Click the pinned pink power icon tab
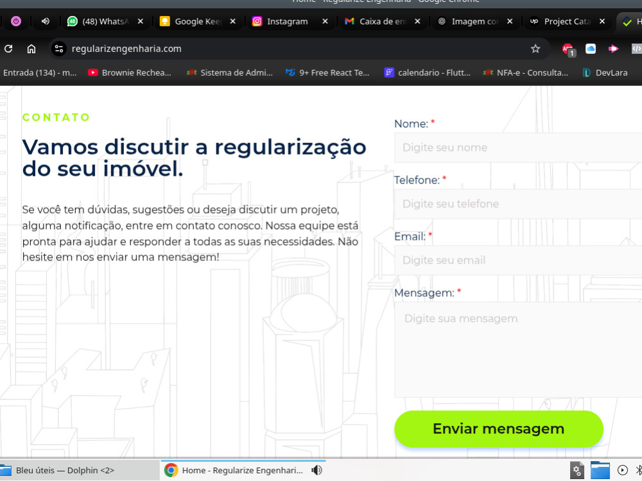 tap(16, 21)
